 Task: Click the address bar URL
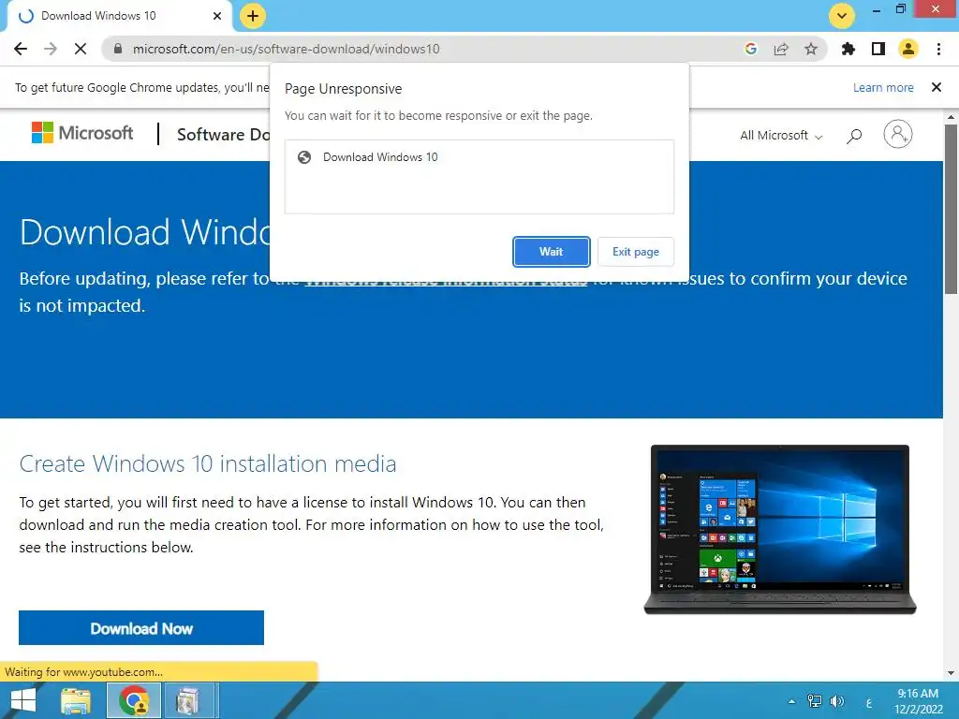[287, 49]
